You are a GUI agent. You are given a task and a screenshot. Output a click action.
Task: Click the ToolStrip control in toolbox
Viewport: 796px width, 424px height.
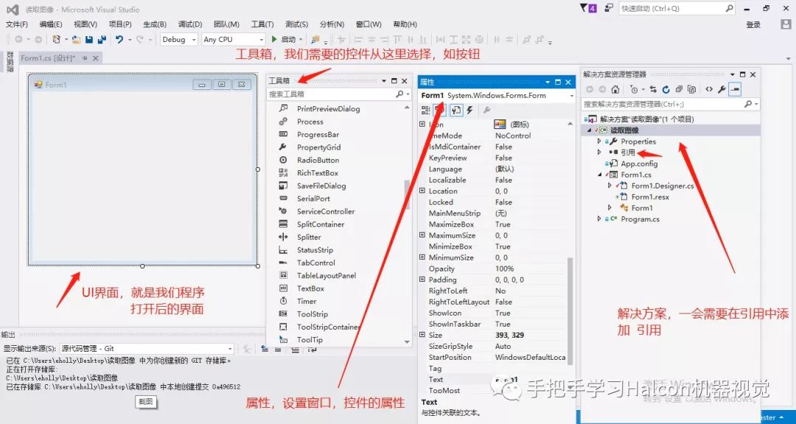coord(313,314)
